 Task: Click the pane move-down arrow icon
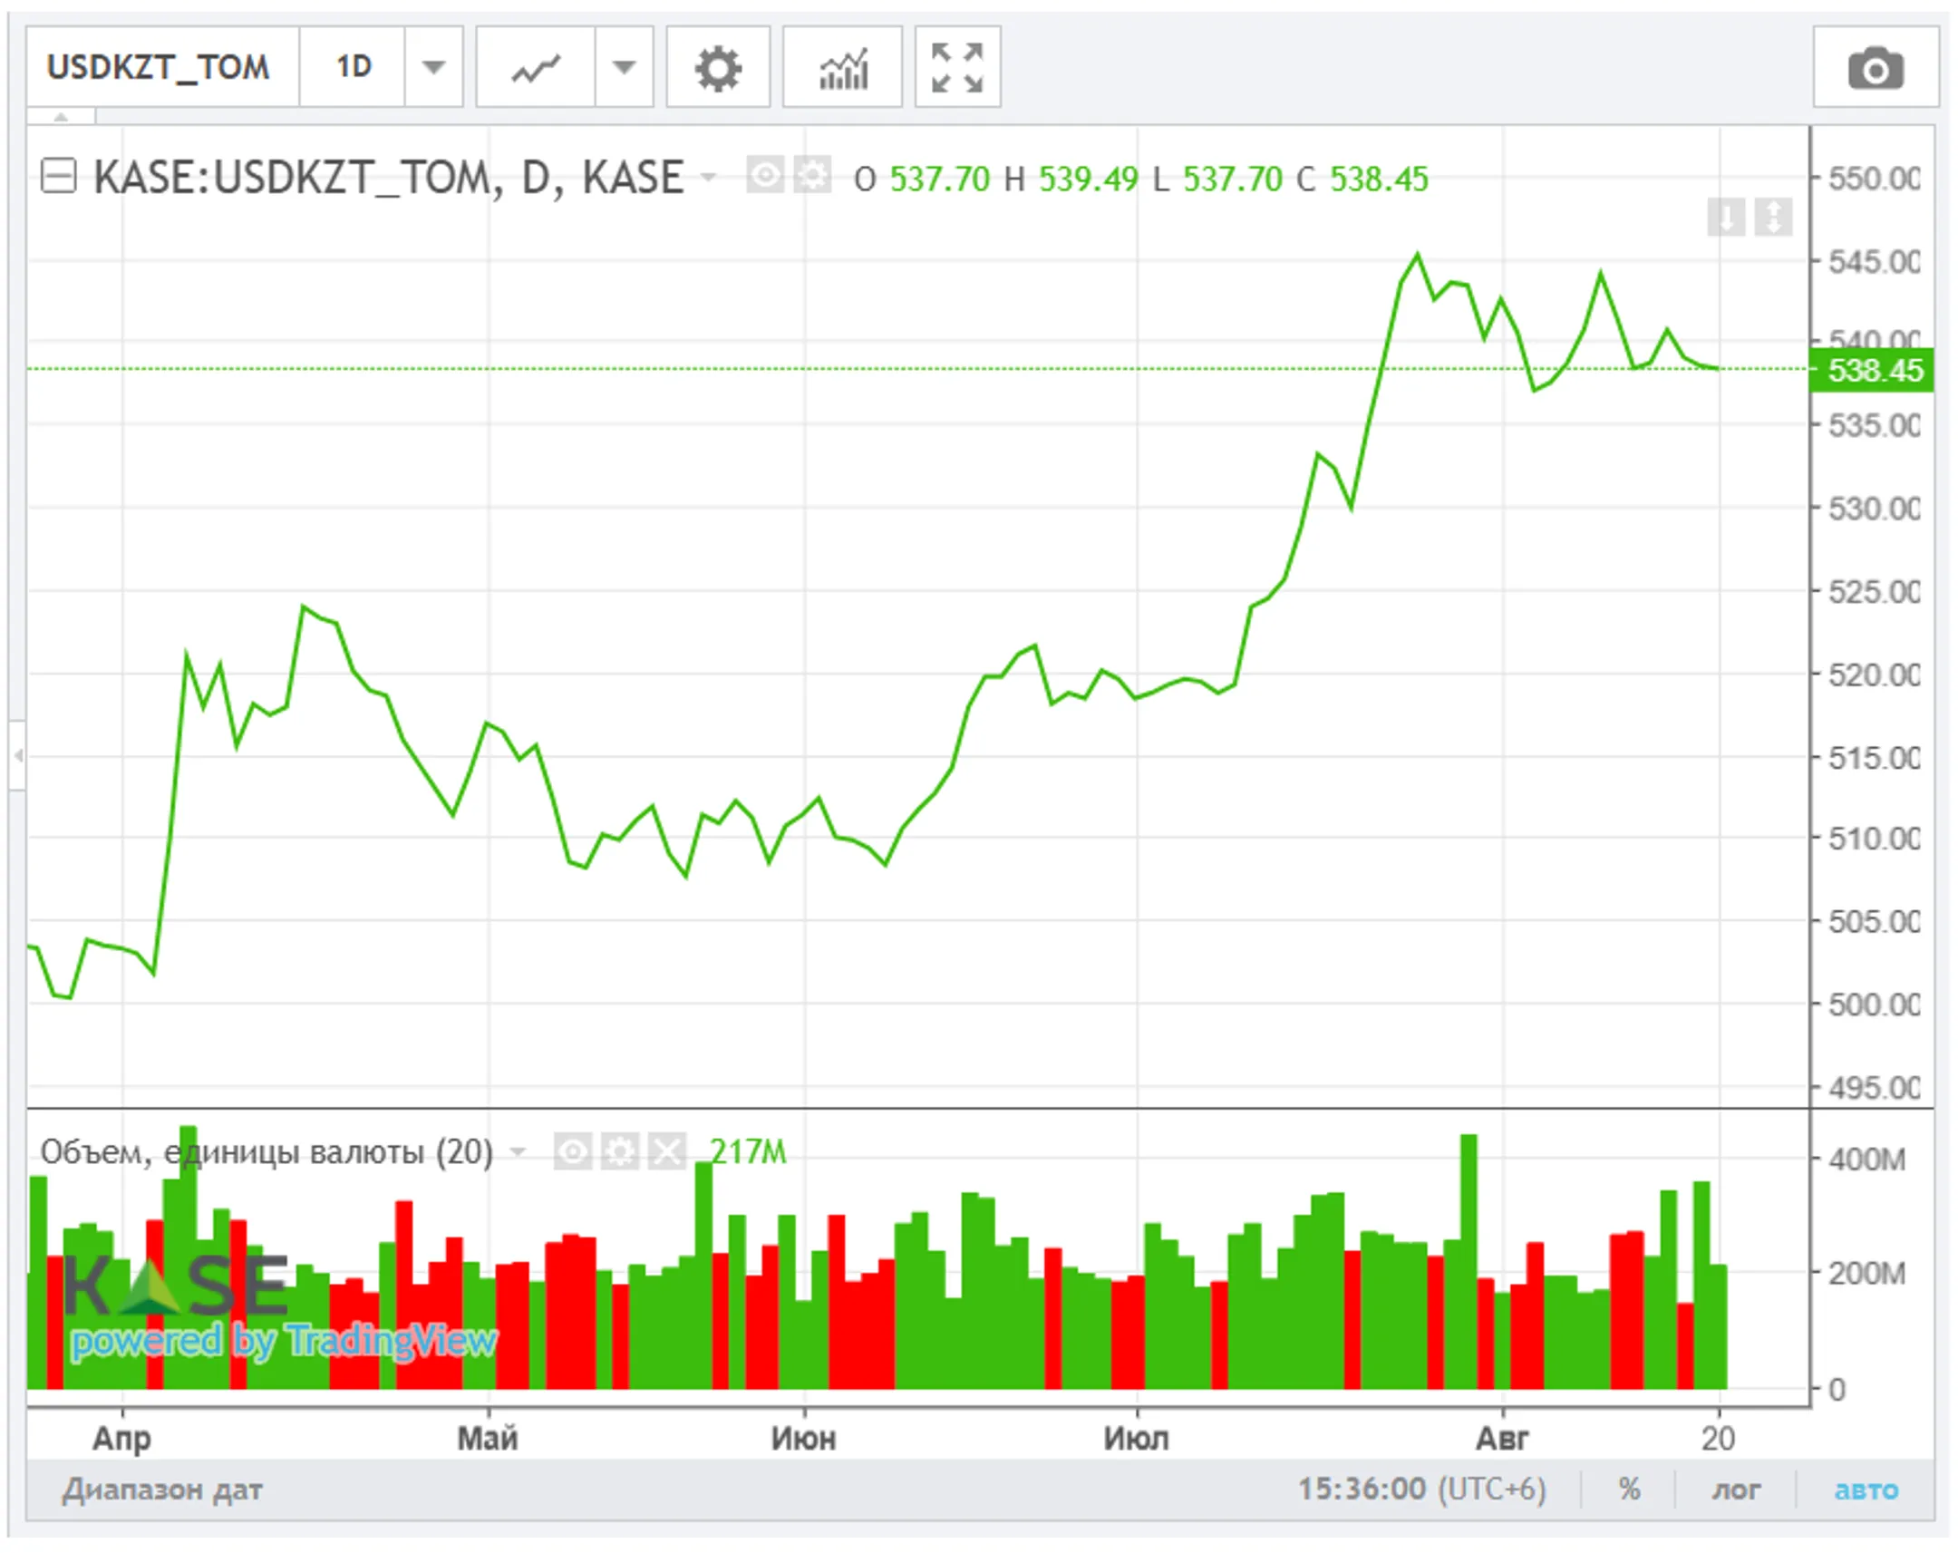[x=1726, y=218]
